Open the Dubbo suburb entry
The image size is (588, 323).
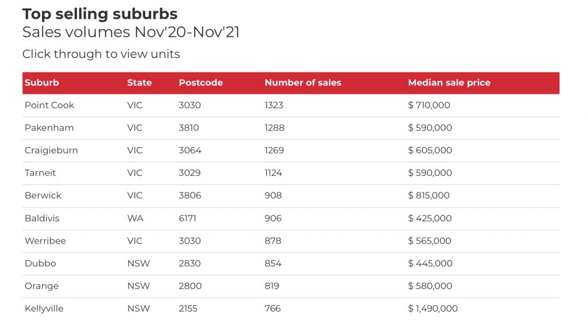(40, 263)
